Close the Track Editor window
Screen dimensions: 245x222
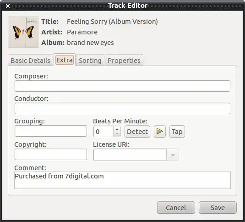pos(8,6)
